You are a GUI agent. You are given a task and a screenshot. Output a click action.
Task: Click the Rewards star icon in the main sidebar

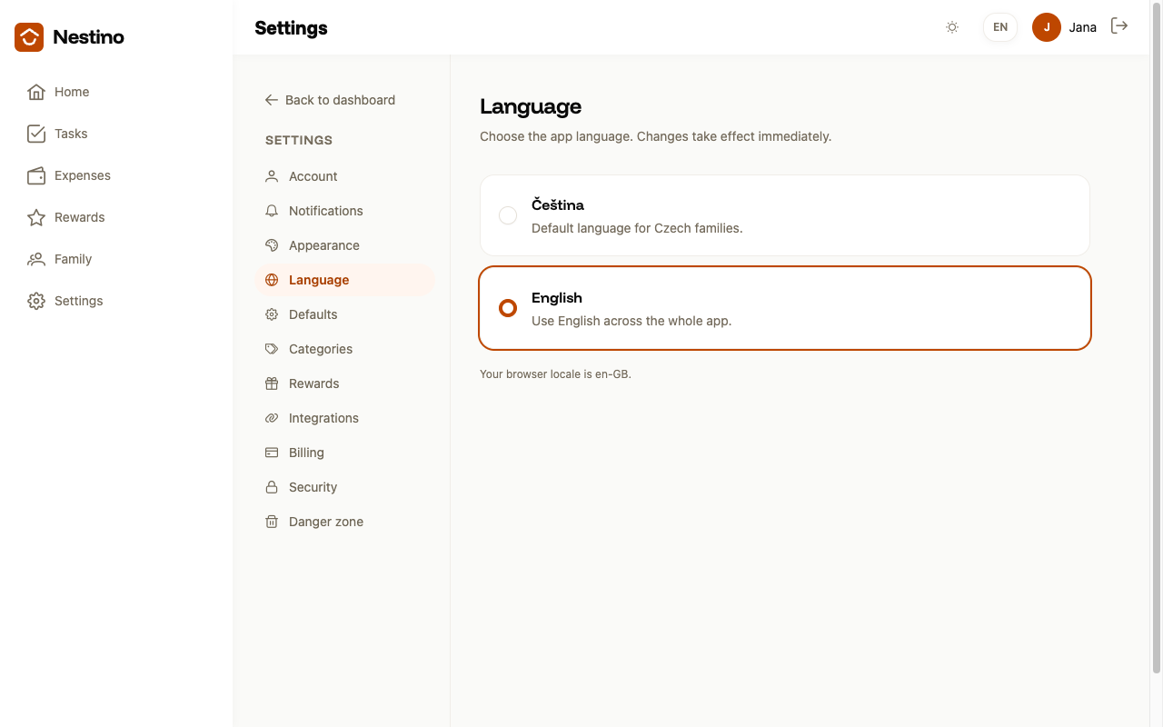pyautogui.click(x=36, y=217)
